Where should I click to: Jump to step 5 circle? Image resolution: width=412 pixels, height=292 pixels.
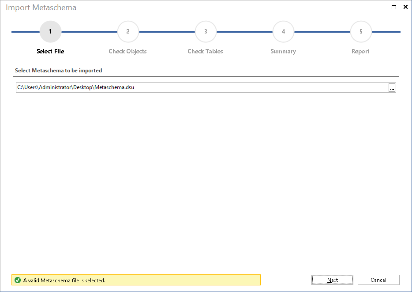coord(361,32)
